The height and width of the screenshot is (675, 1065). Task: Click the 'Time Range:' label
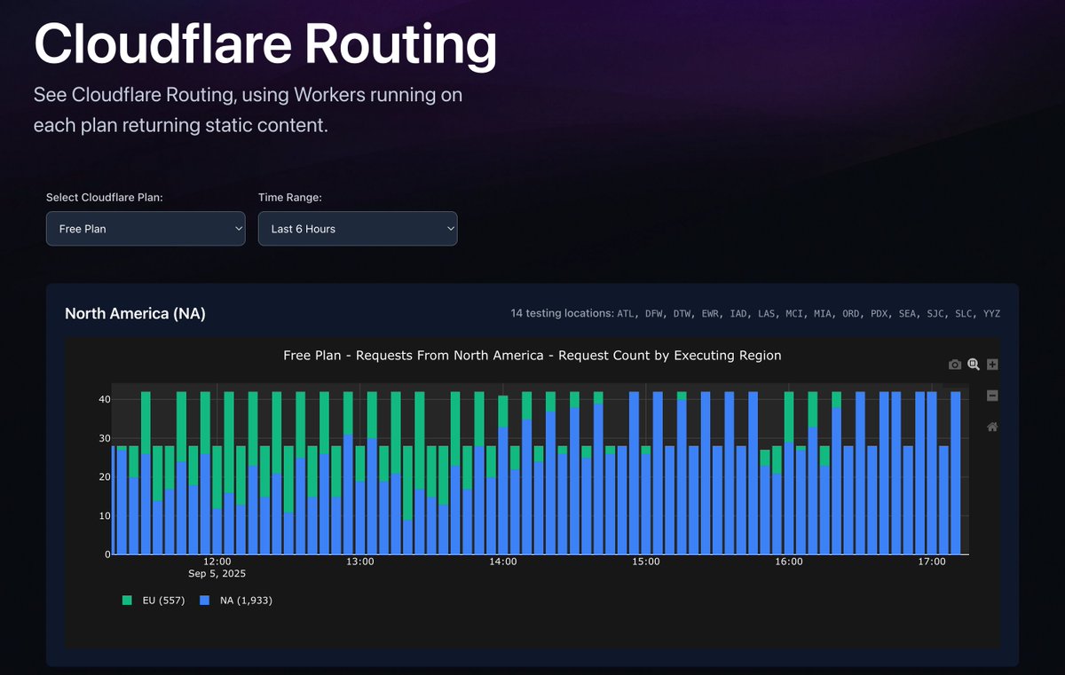(x=290, y=197)
